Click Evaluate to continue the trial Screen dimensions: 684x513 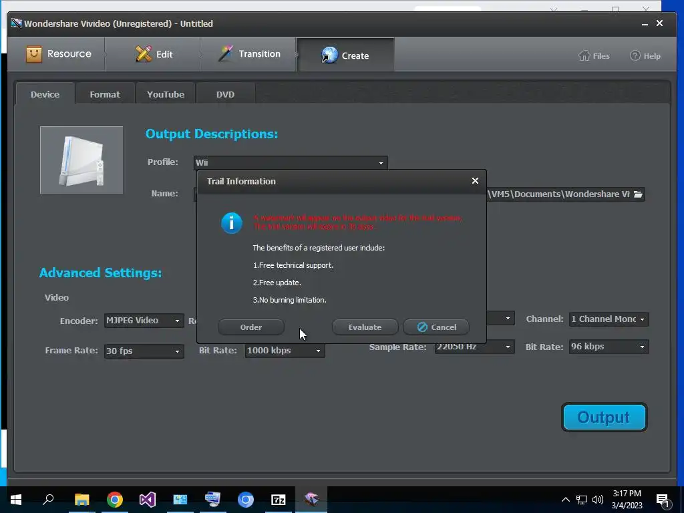tap(365, 327)
